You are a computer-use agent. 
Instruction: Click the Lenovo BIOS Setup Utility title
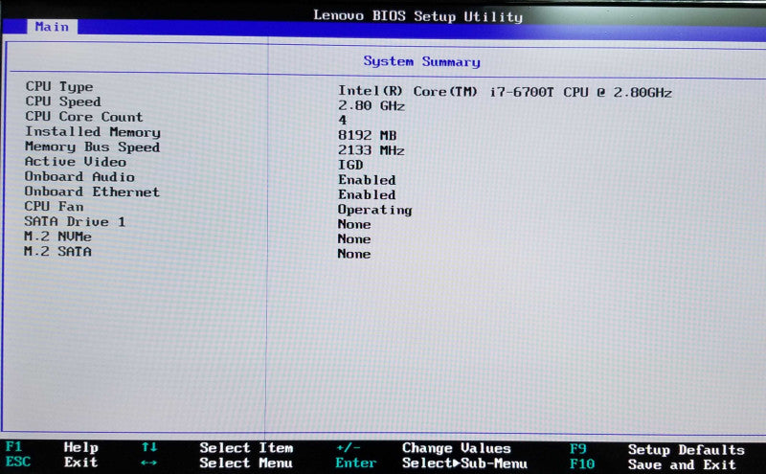pos(418,15)
